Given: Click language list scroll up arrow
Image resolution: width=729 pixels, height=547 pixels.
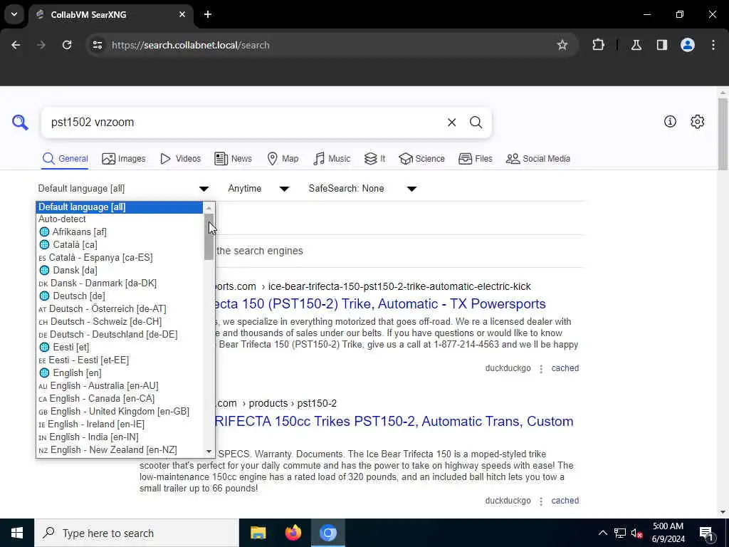Looking at the screenshot, I should point(209,208).
